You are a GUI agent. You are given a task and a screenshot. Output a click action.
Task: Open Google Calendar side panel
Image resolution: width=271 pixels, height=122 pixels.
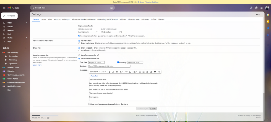268,15
